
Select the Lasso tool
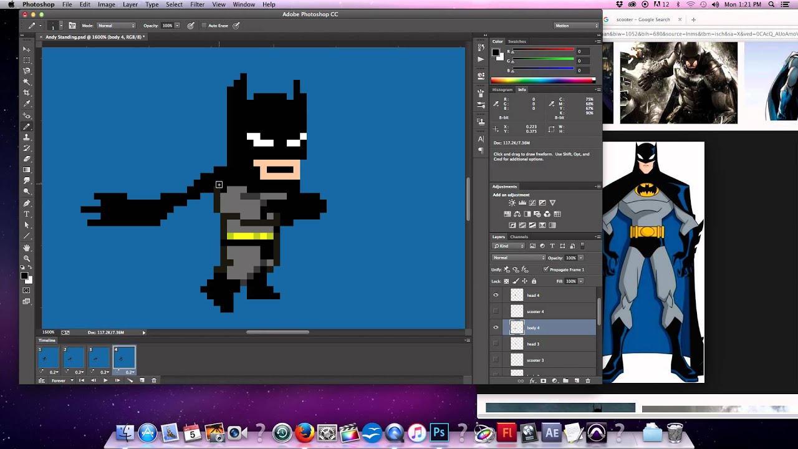[x=27, y=71]
